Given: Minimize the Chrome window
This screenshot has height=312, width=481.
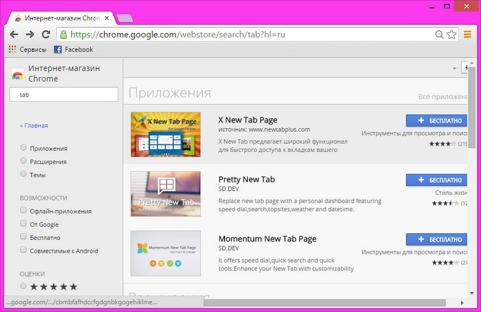Looking at the screenshot, I should (432, 7).
